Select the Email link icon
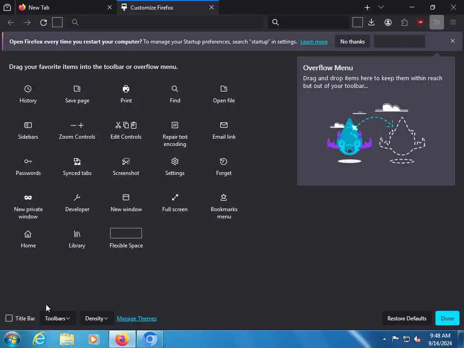This screenshot has width=464, height=348. tap(224, 125)
